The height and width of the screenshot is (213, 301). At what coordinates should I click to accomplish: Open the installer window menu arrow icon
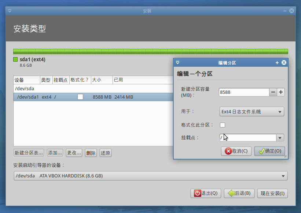pos(10,11)
